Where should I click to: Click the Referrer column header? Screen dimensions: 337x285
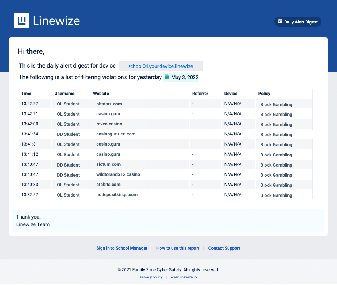coord(200,94)
